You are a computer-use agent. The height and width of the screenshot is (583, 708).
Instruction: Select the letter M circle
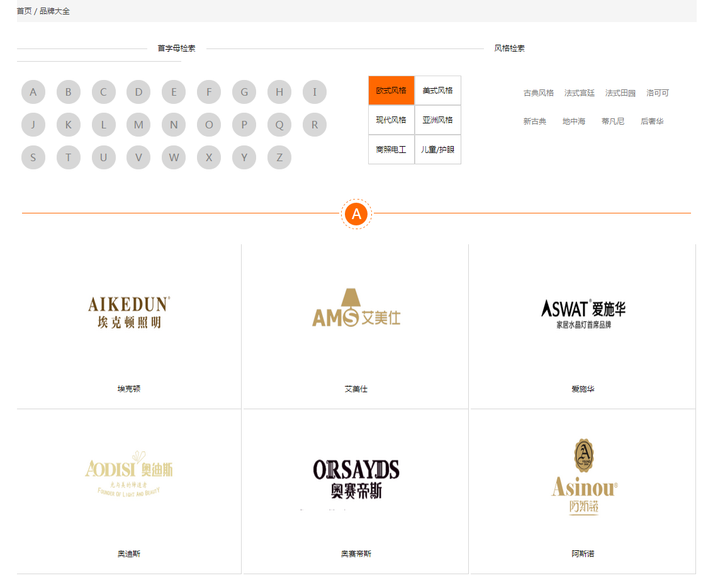[x=138, y=125]
